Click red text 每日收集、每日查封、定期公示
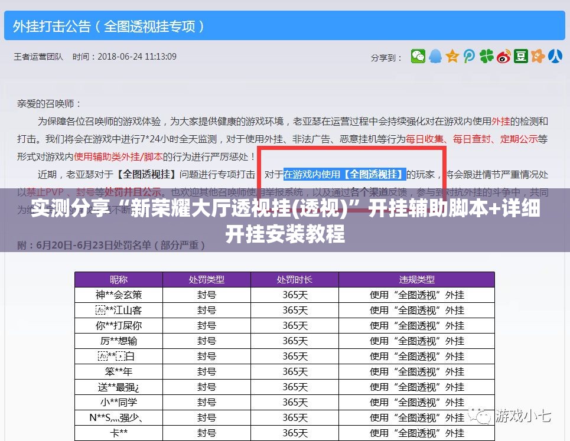 pos(471,139)
